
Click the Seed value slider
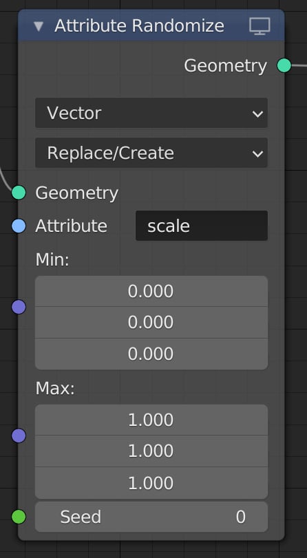[151, 517]
